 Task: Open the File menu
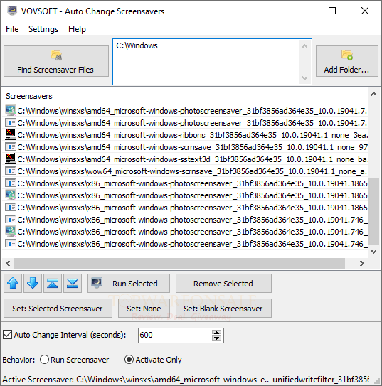click(12, 29)
